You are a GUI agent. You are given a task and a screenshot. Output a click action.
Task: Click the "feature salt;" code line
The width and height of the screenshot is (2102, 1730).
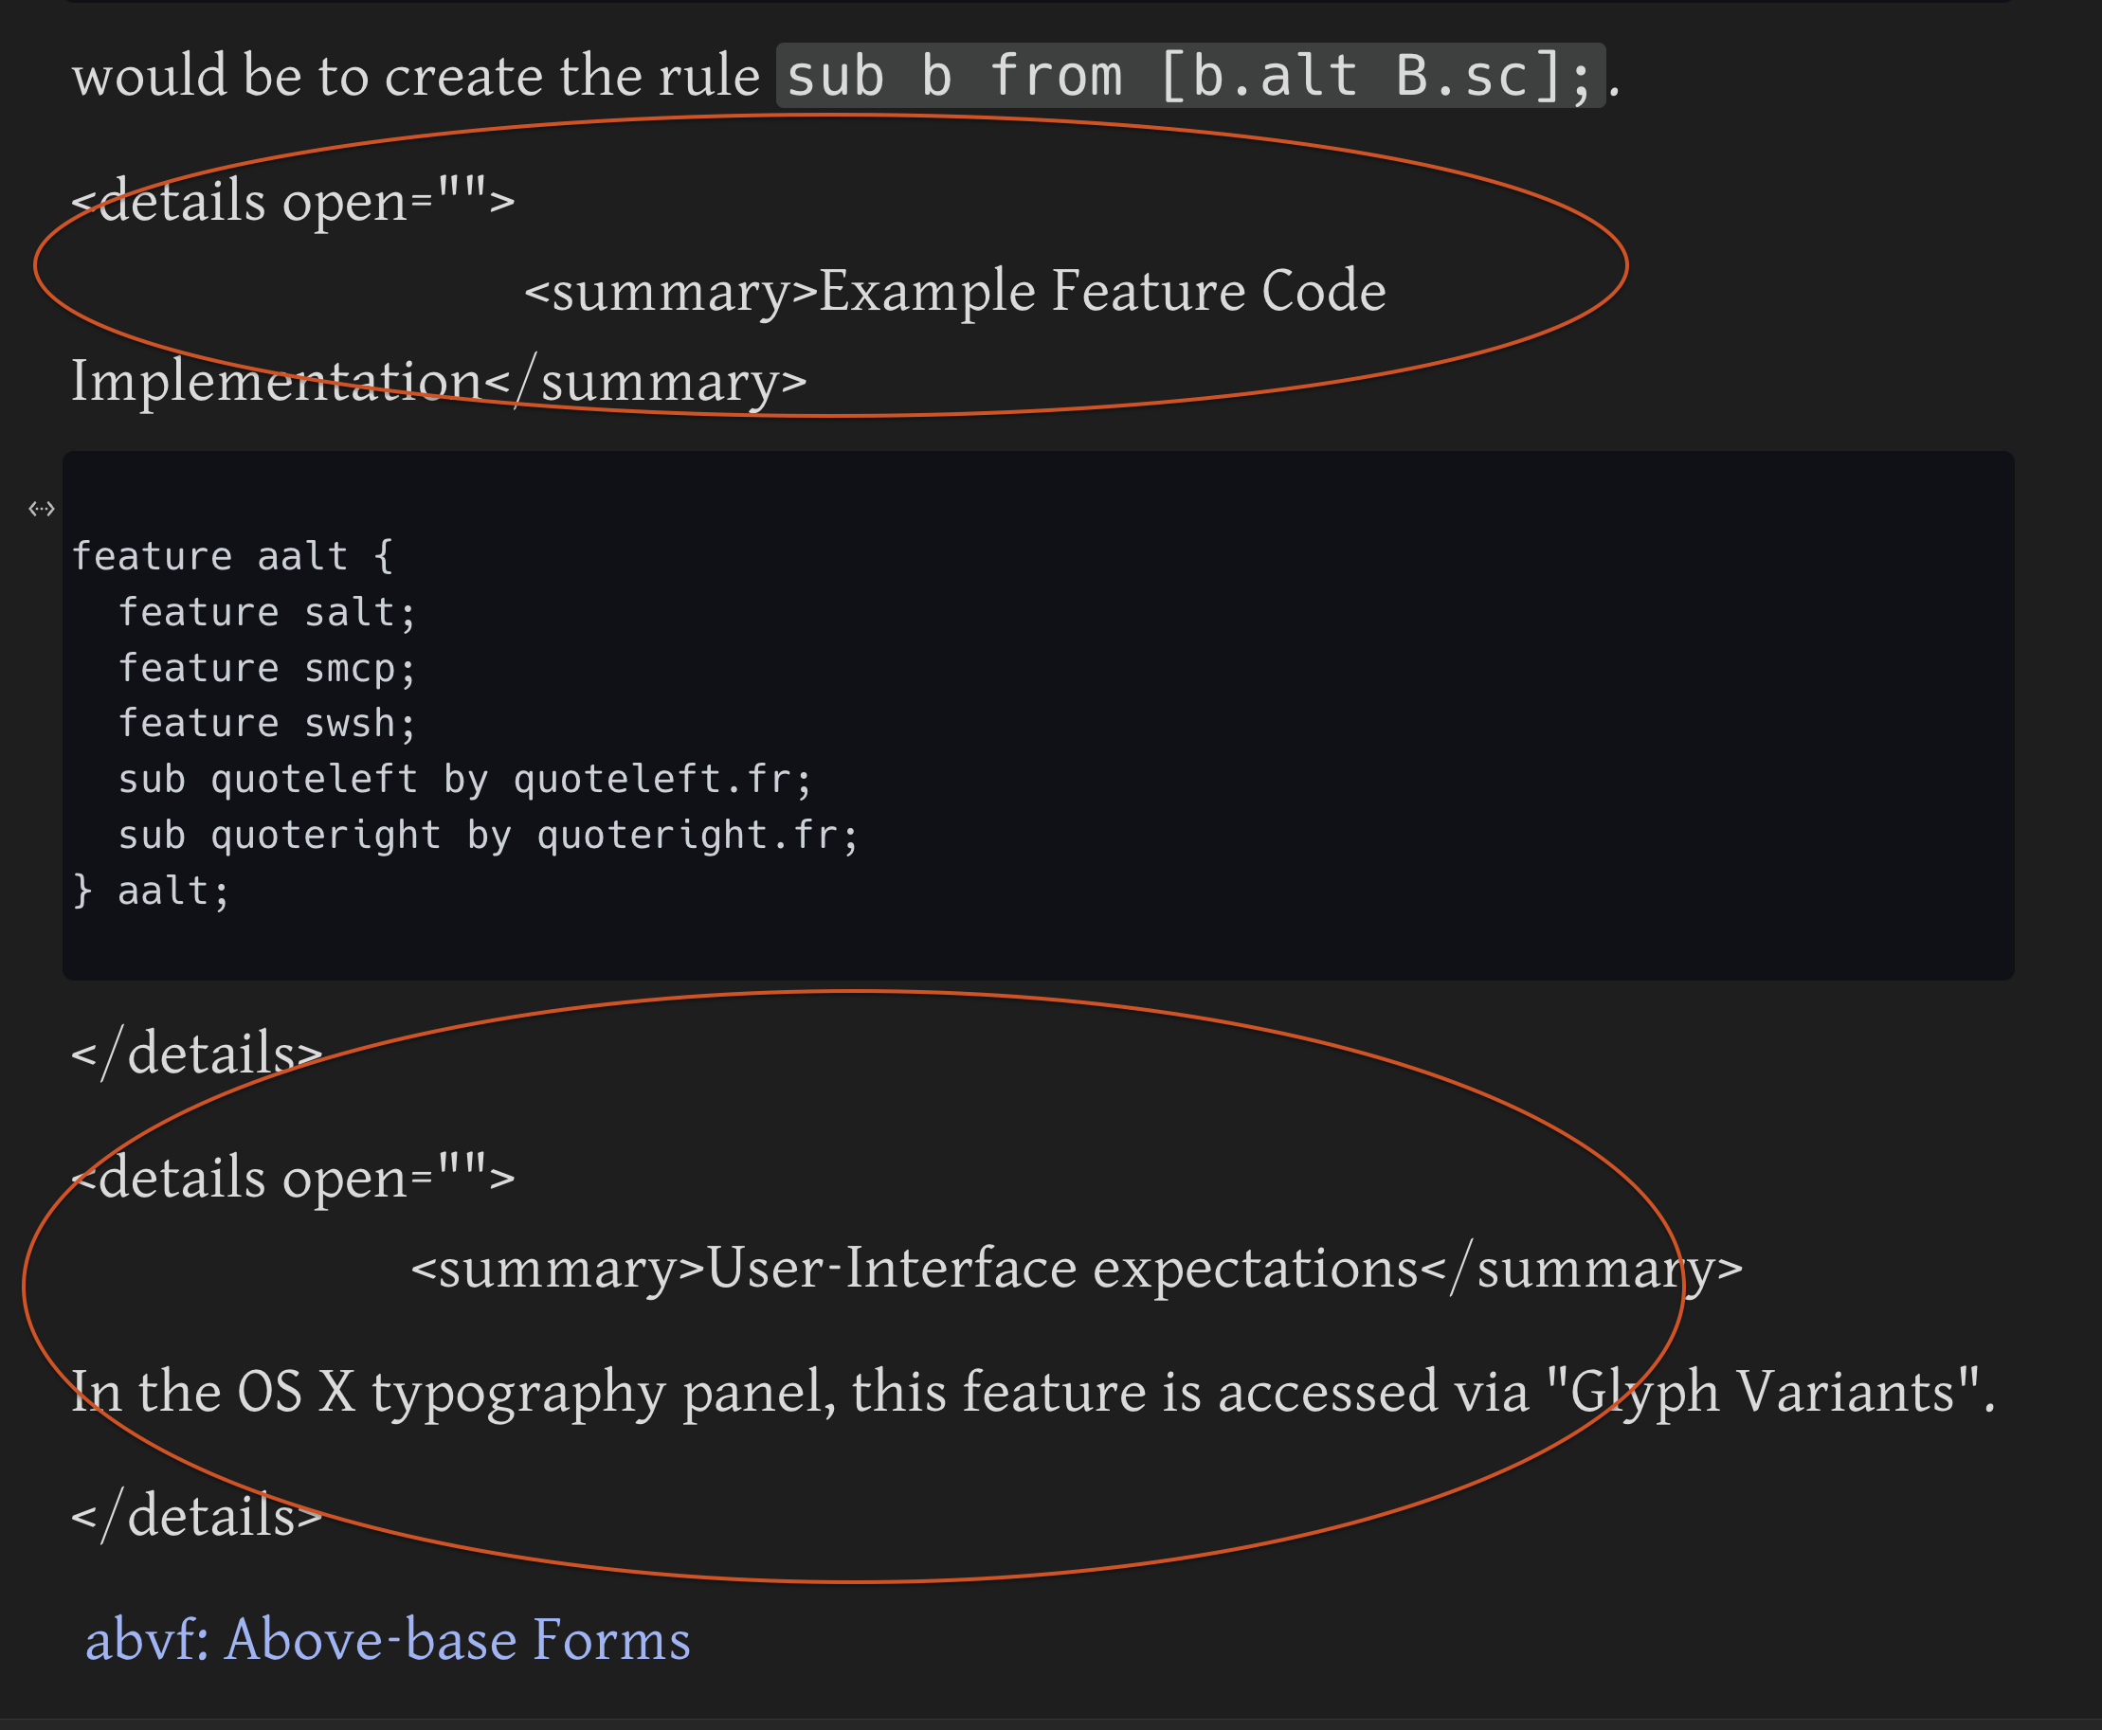tap(266, 612)
